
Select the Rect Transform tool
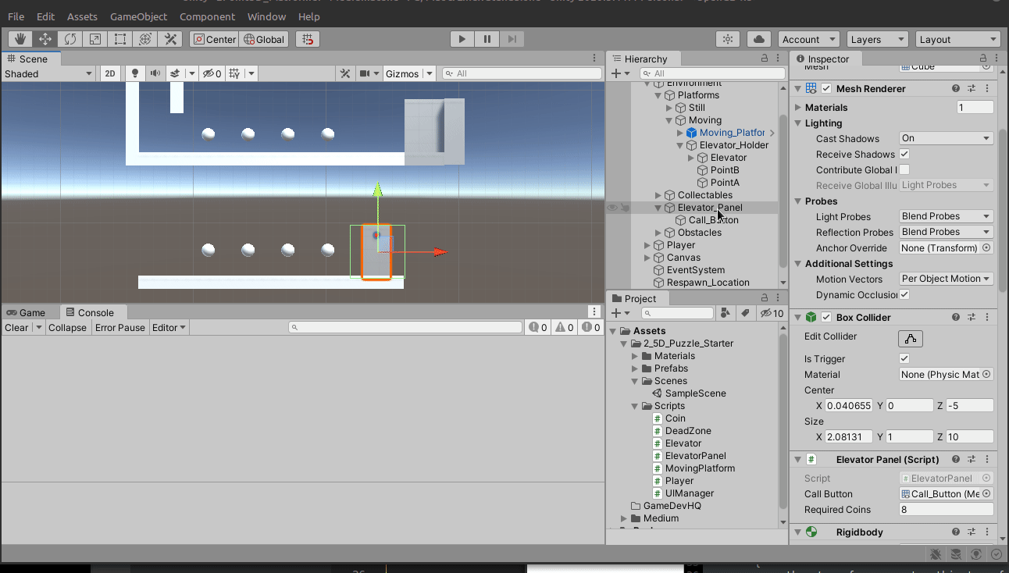pyautogui.click(x=120, y=39)
